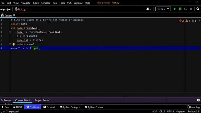Screen dimensions: 201x113
Task: Open the VCS menu
Action: point(69,3)
